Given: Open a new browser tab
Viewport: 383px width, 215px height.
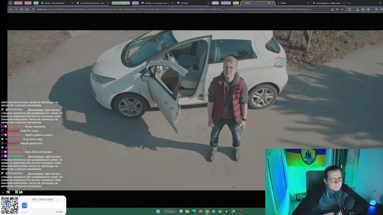Looking at the screenshot, I should [x=349, y=3].
